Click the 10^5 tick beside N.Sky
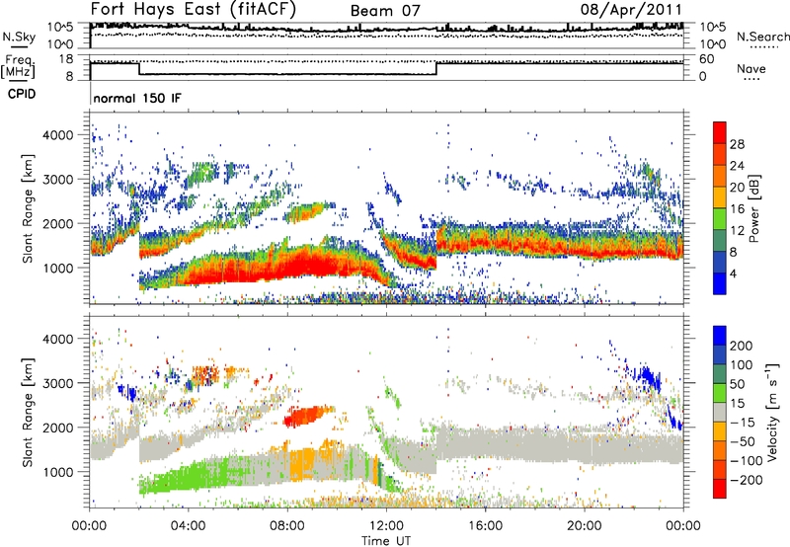 60,27
